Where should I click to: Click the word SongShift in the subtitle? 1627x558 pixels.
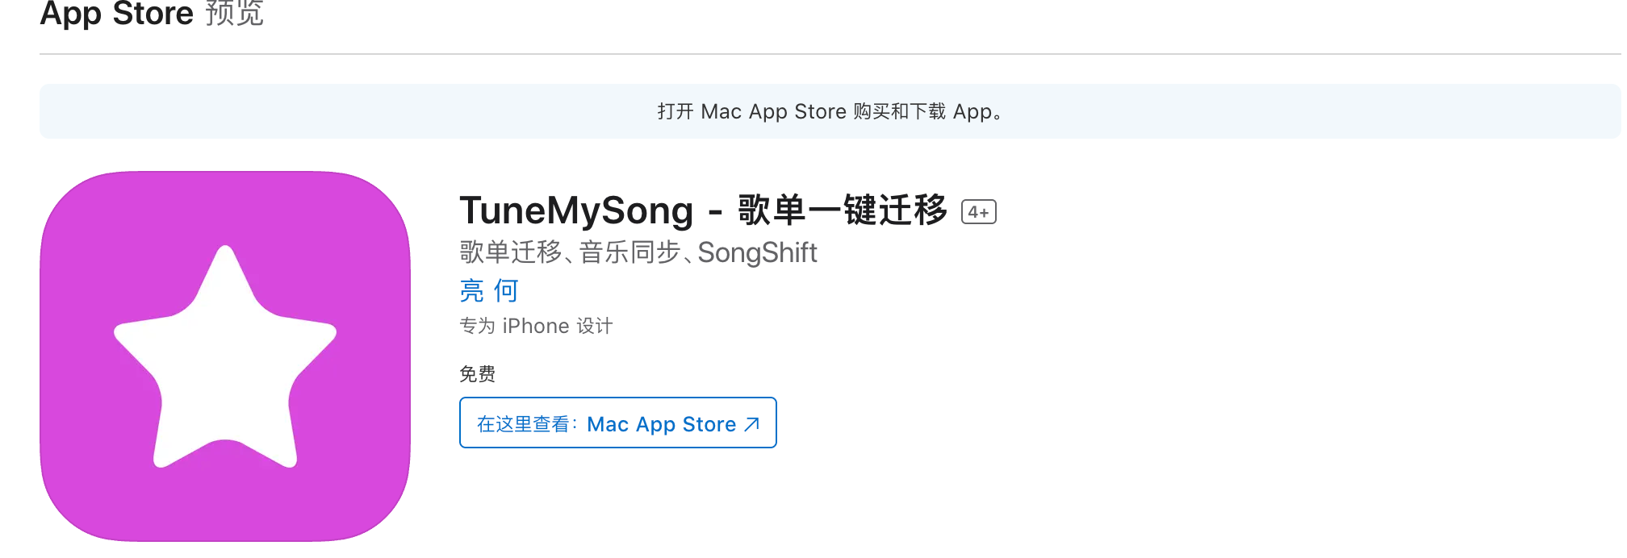[757, 252]
